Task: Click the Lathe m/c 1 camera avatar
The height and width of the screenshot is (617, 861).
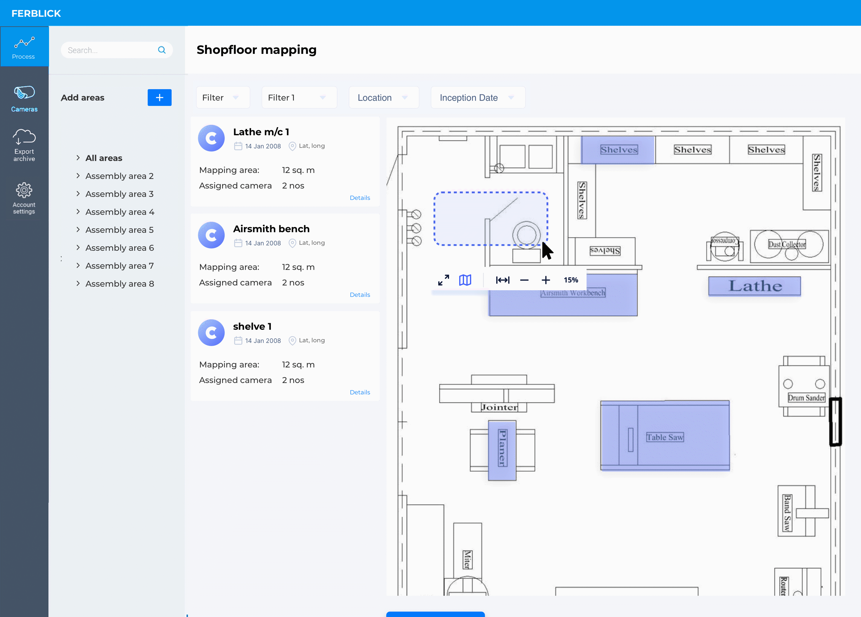Action: (x=211, y=138)
